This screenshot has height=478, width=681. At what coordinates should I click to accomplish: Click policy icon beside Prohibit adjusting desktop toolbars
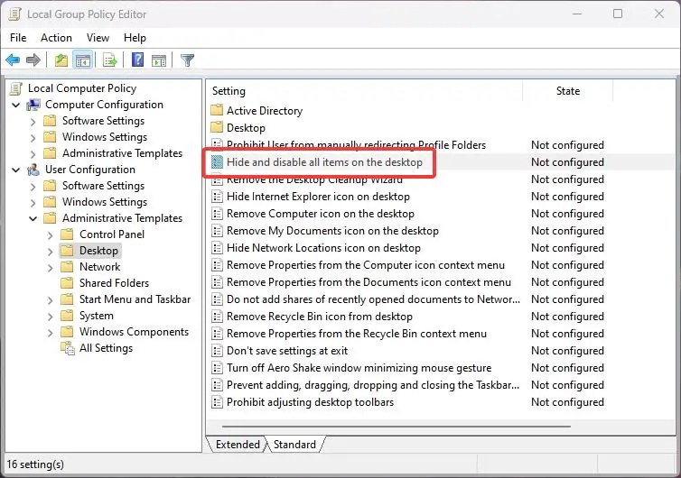click(216, 402)
